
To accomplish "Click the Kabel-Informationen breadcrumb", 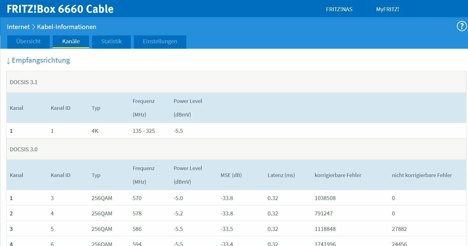I will point(67,27).
